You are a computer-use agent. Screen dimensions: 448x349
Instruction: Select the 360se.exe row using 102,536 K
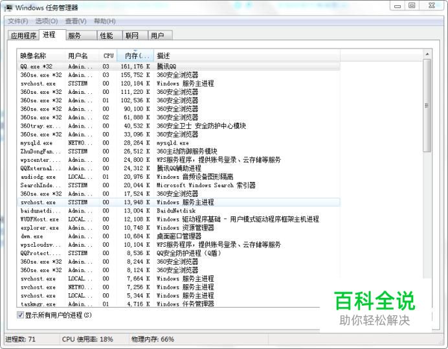(x=179, y=100)
